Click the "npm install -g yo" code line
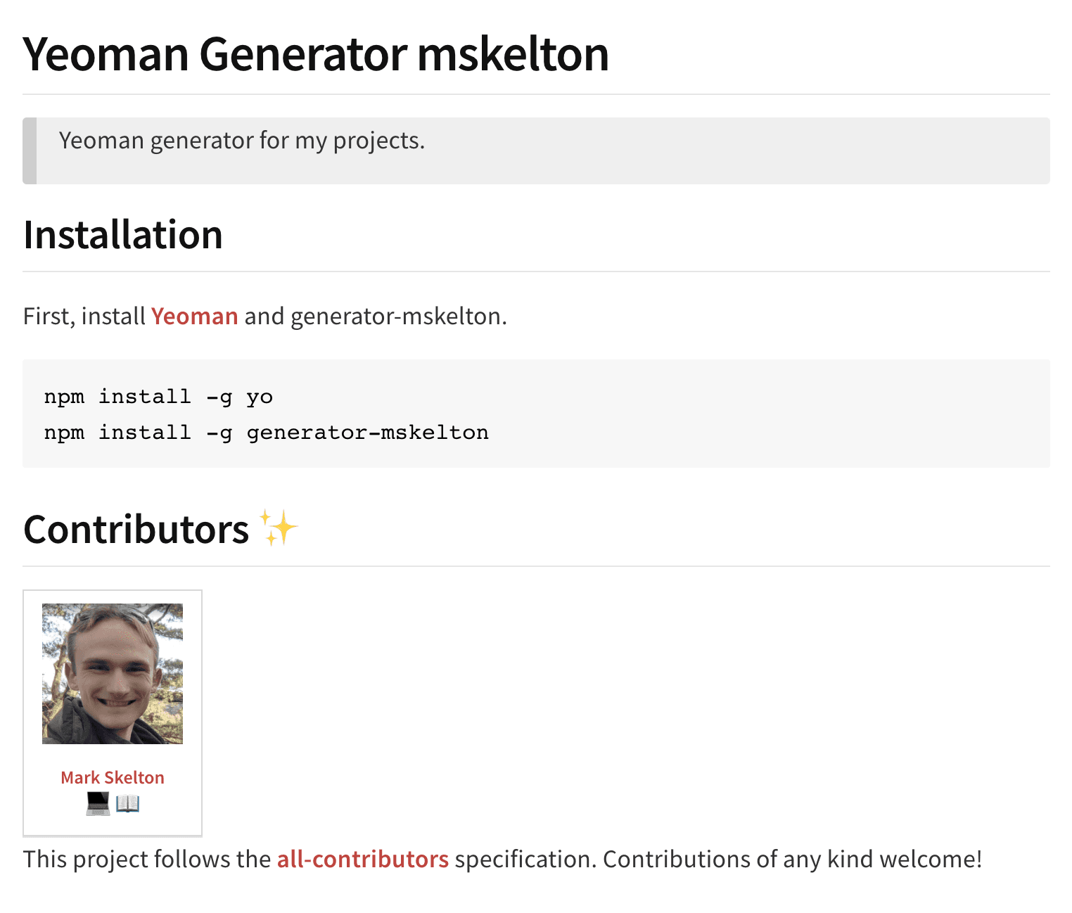This screenshot has width=1072, height=913. click(158, 397)
